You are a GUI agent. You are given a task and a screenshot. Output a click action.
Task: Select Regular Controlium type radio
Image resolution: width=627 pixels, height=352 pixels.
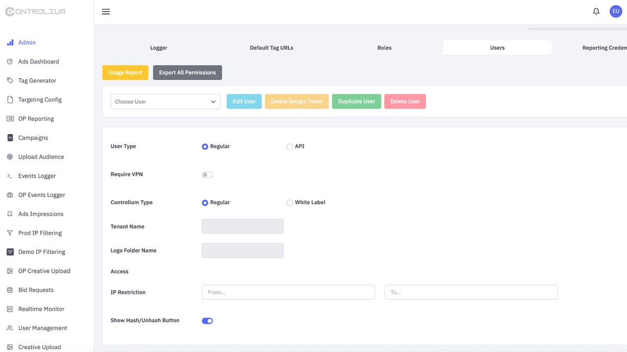[205, 203]
